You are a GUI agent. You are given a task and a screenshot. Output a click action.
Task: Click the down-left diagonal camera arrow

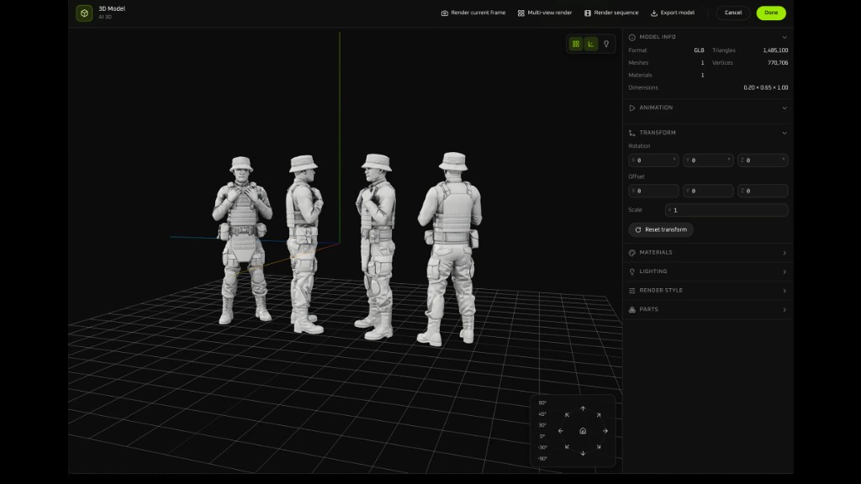coord(568,447)
